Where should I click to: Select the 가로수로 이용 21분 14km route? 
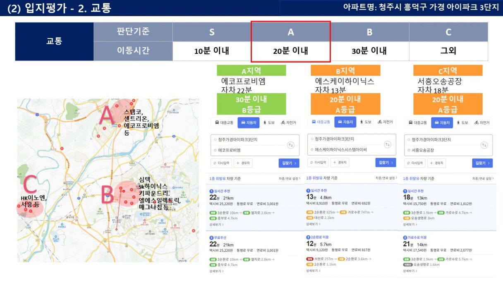click(x=448, y=254)
